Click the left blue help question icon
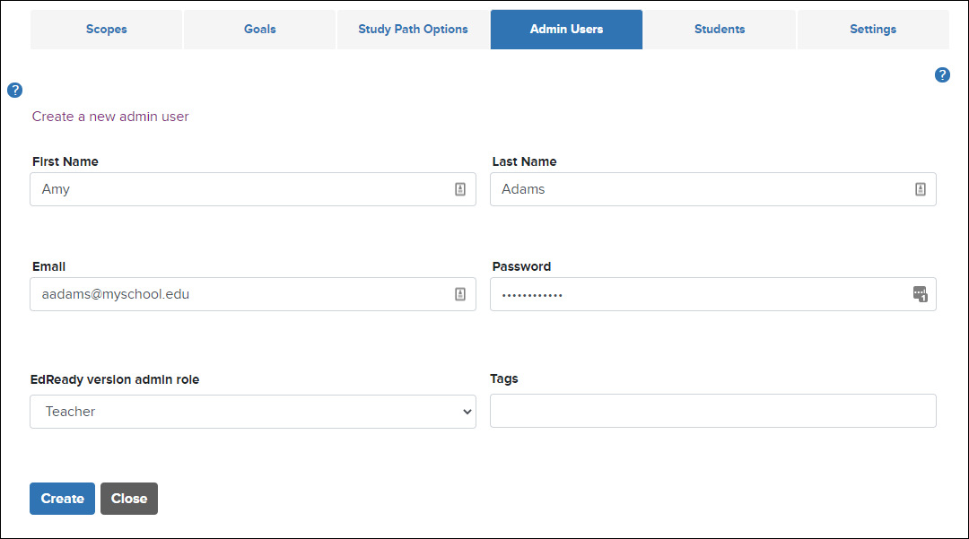 click(x=15, y=91)
